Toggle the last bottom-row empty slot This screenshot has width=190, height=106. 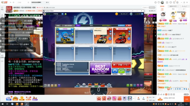(129, 46)
